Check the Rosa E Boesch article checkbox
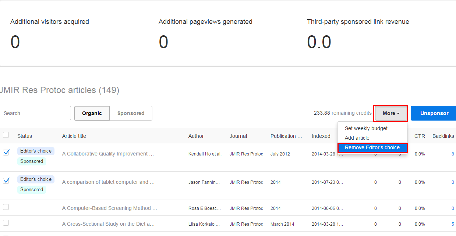Screen dimensions: 456x236 pos(6,207)
